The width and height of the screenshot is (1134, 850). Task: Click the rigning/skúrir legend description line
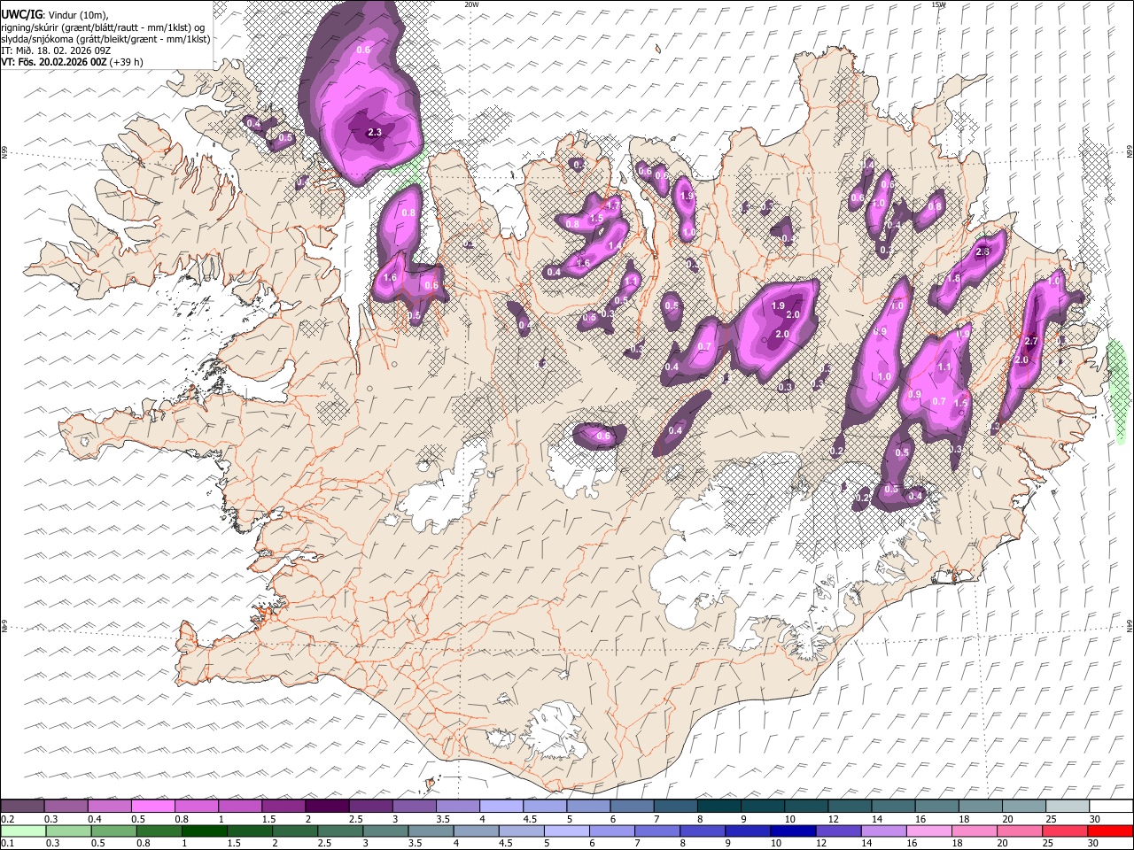(x=103, y=27)
